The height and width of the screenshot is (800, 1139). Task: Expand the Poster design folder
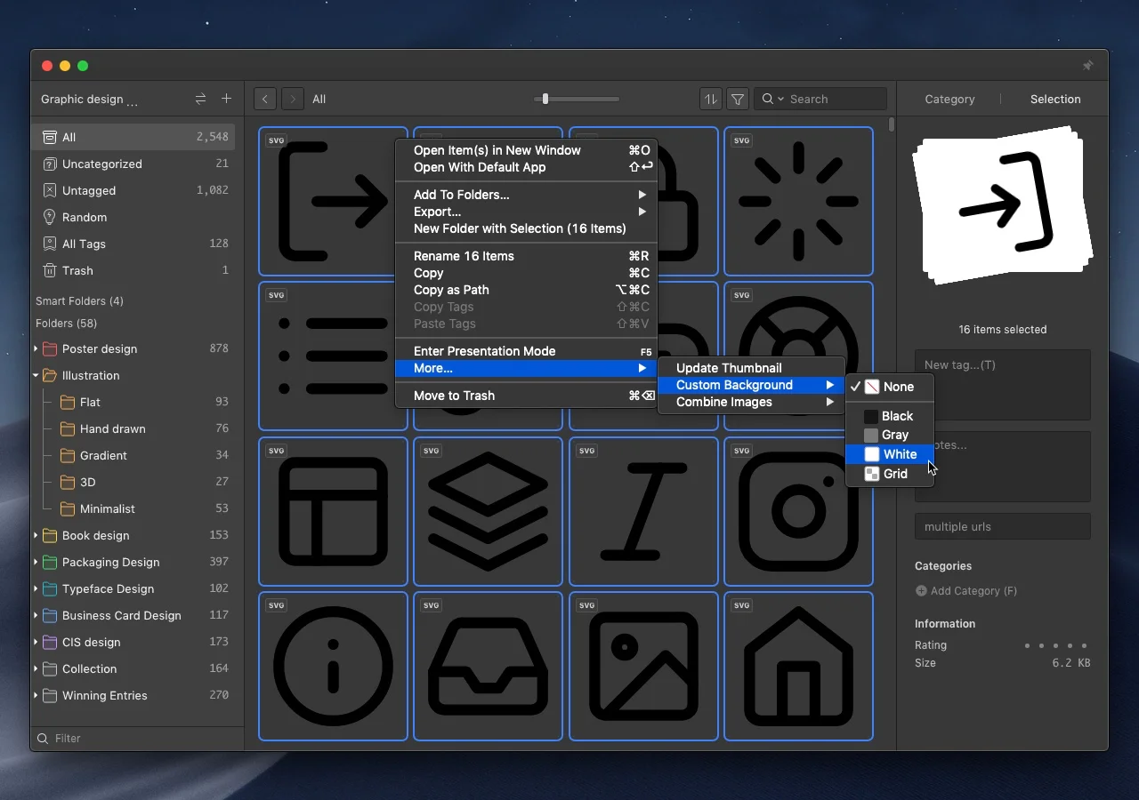36,349
